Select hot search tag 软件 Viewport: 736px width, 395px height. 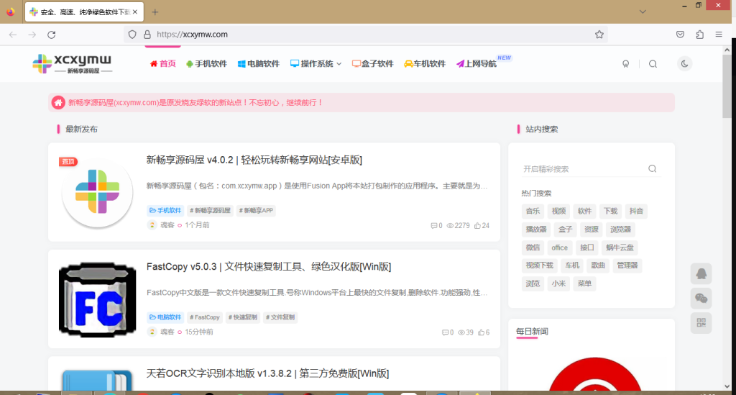584,212
